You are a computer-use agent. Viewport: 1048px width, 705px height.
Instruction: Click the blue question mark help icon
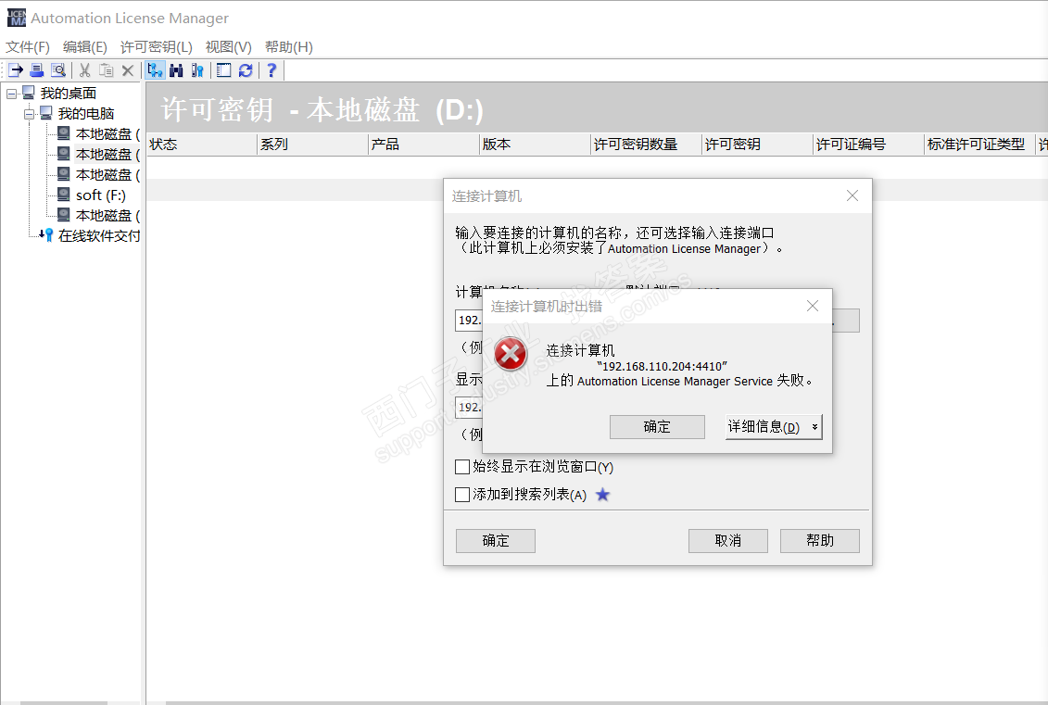click(271, 70)
